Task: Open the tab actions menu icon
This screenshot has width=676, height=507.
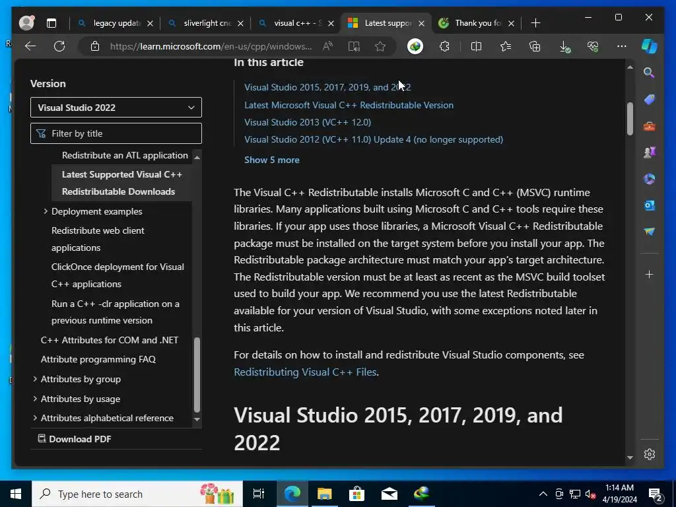Action: coord(51,23)
